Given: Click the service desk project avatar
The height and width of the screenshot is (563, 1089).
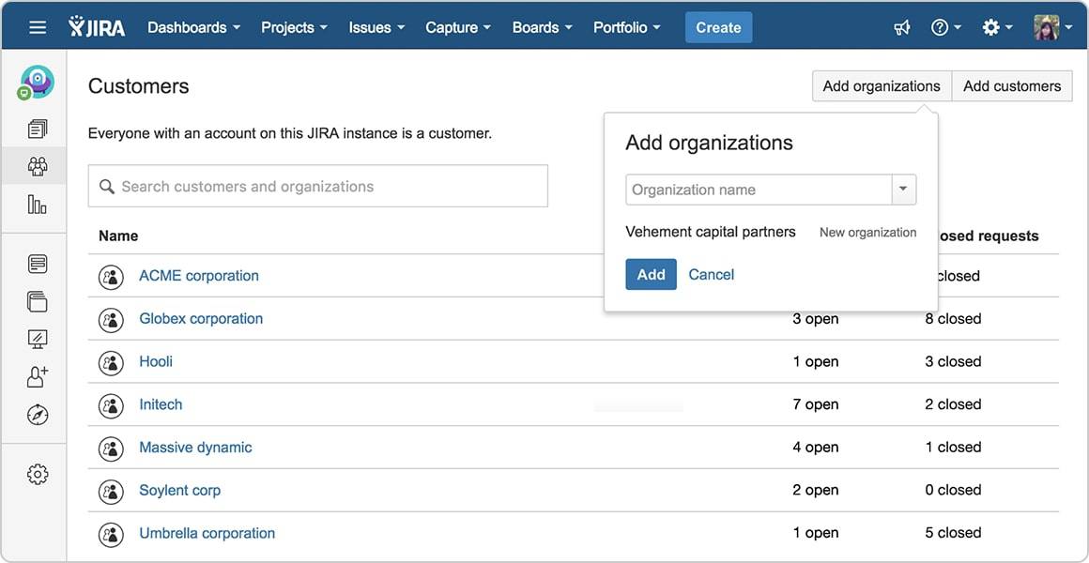Looking at the screenshot, I should (36, 83).
